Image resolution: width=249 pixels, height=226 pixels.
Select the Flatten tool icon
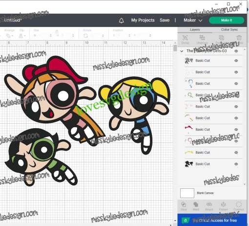pos(223,206)
